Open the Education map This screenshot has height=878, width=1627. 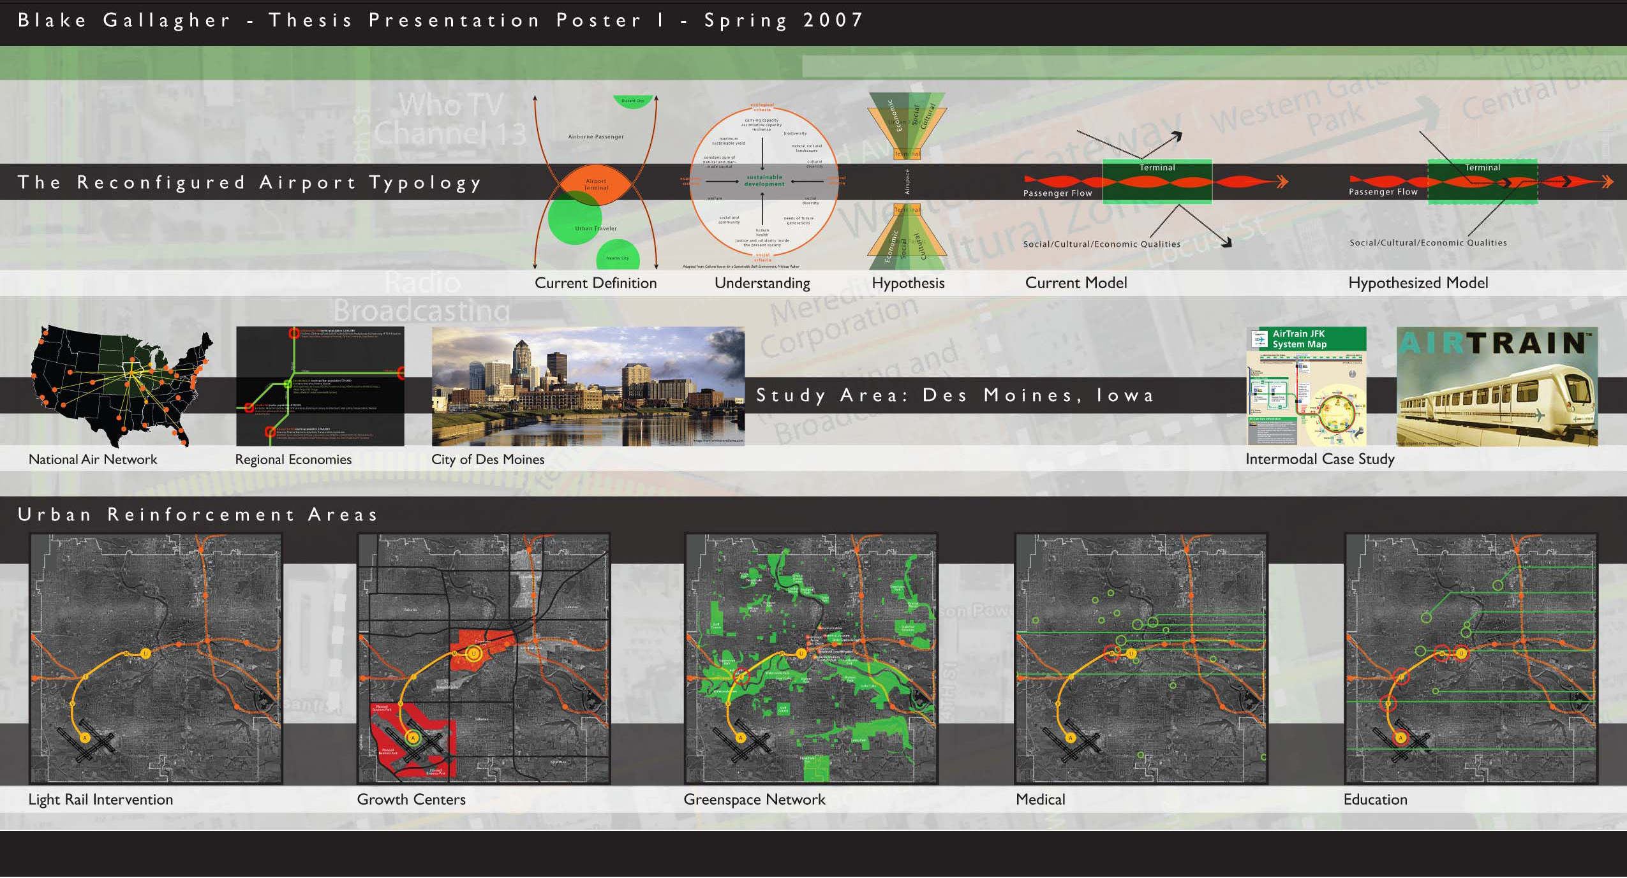(1471, 659)
